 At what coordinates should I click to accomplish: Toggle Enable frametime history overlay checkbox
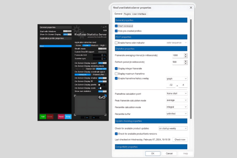[x=116, y=78]
